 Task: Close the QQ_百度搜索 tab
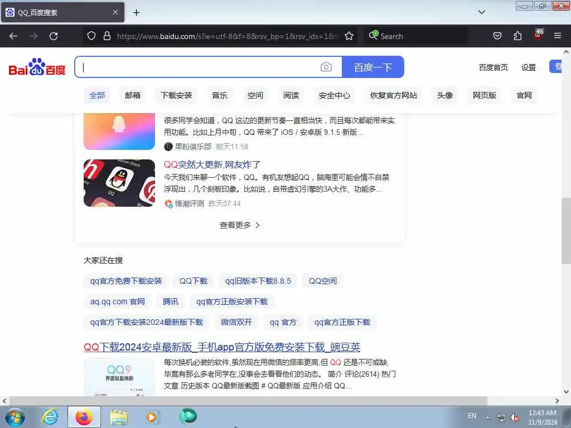point(115,12)
